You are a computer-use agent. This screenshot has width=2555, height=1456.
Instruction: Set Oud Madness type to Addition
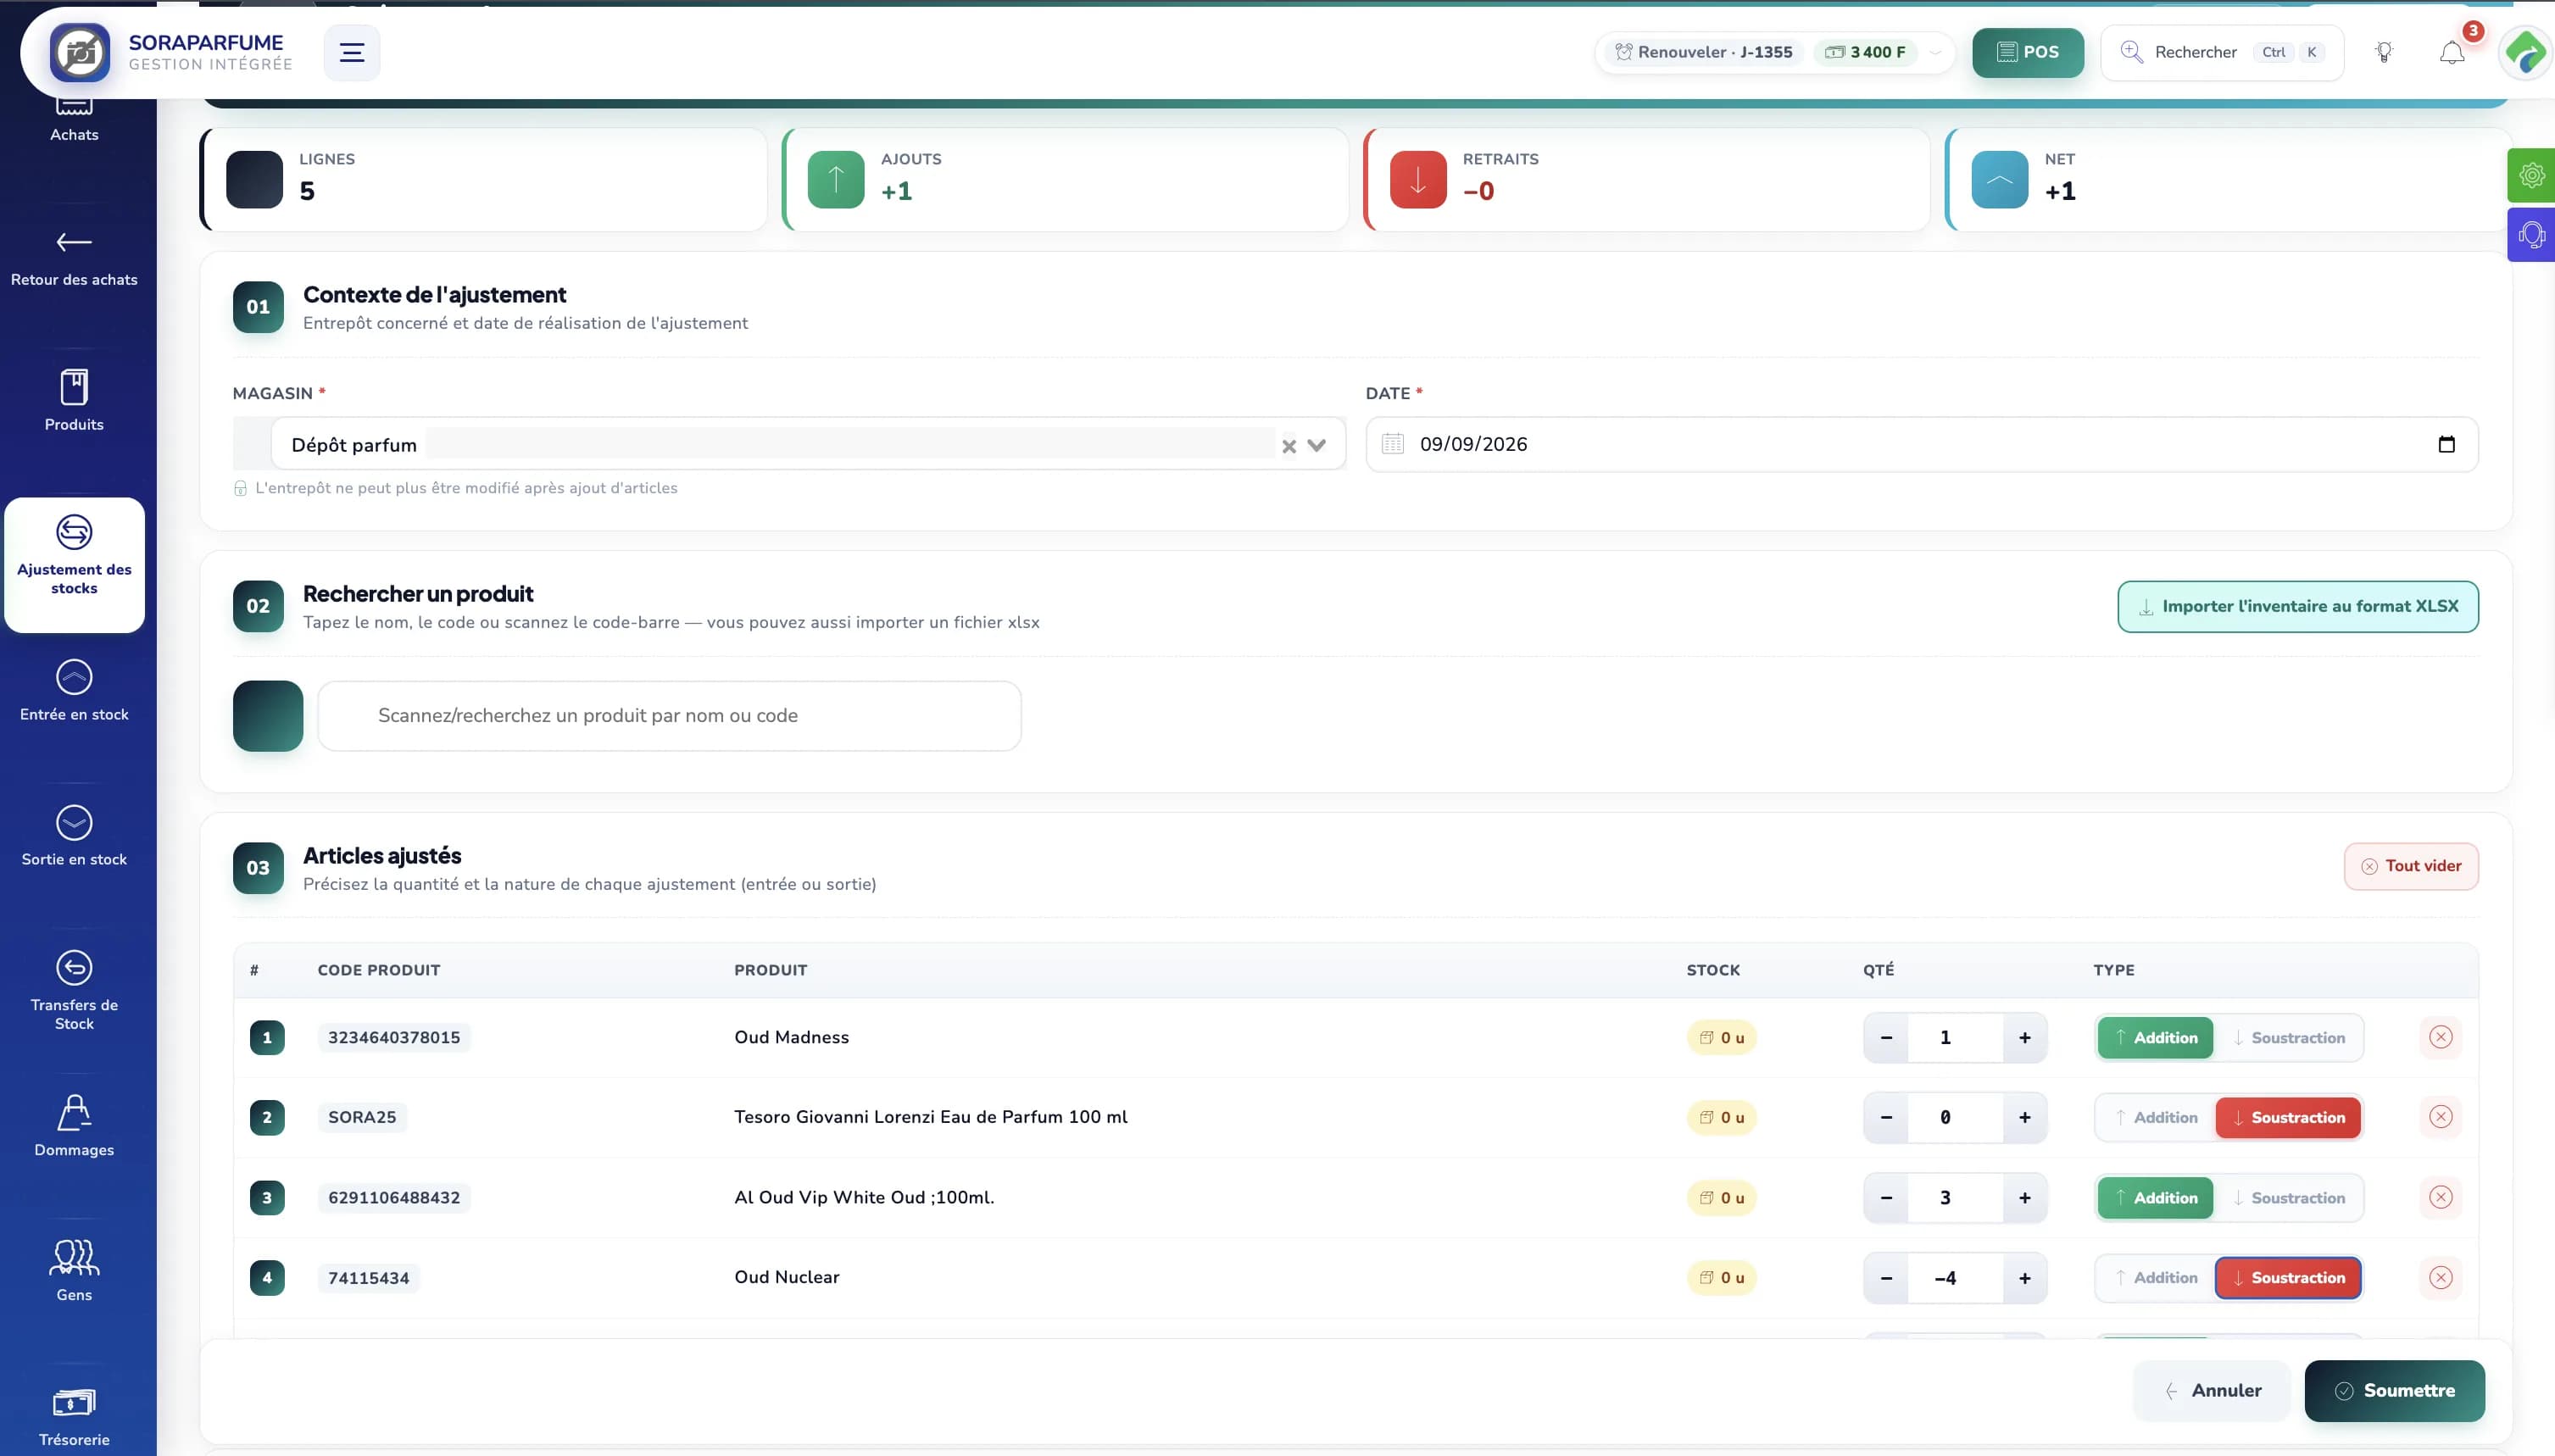pyautogui.click(x=2155, y=1038)
